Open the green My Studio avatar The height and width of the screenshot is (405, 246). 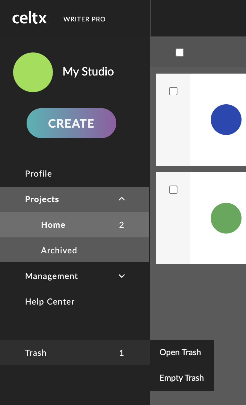coord(33,72)
